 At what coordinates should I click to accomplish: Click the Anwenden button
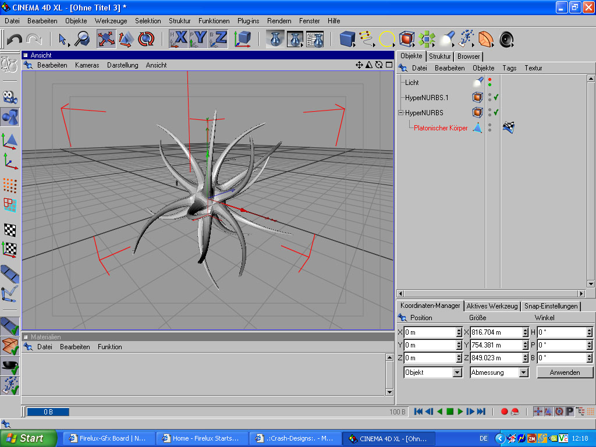565,372
